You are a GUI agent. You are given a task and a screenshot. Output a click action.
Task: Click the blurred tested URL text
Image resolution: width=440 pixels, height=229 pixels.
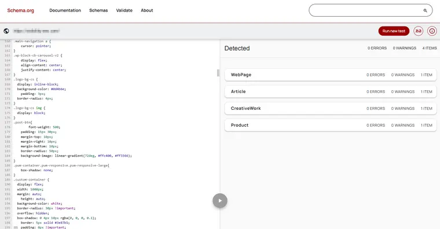(x=36, y=31)
